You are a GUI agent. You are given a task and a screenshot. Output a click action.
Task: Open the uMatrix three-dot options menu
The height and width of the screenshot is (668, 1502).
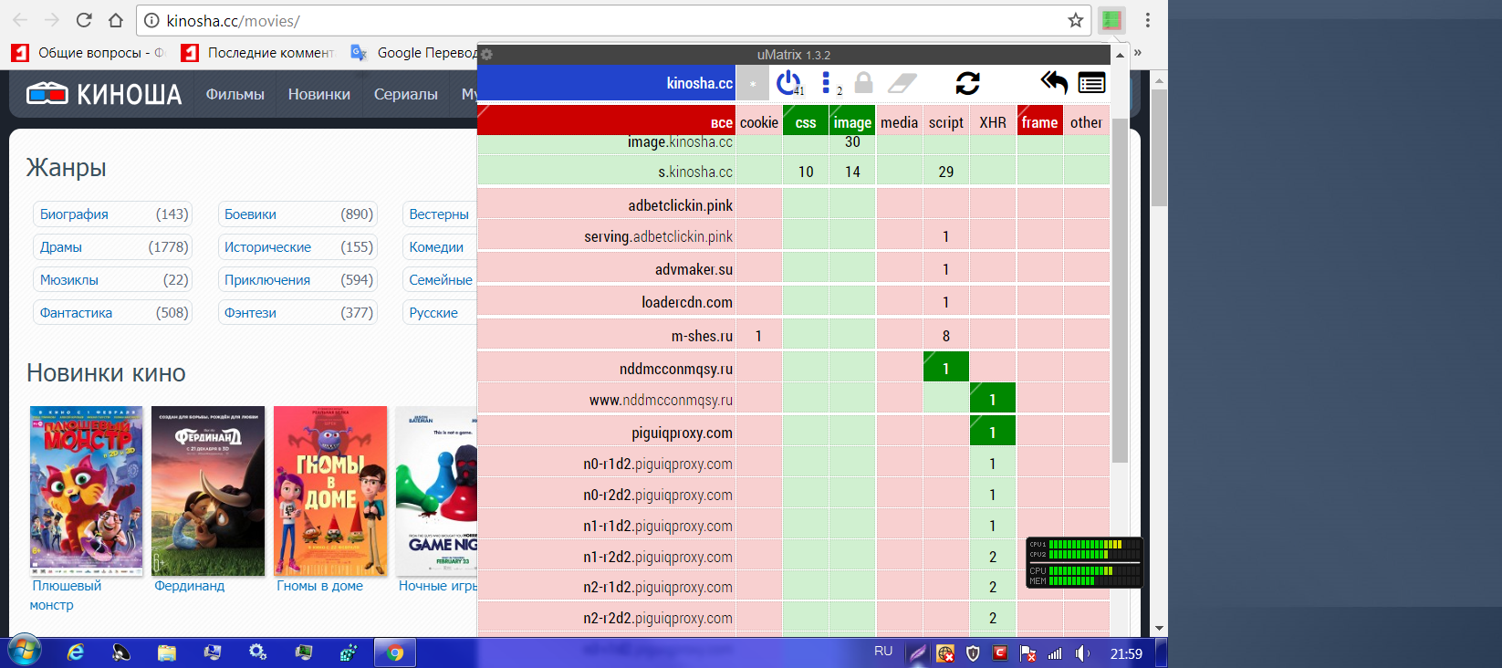click(827, 83)
